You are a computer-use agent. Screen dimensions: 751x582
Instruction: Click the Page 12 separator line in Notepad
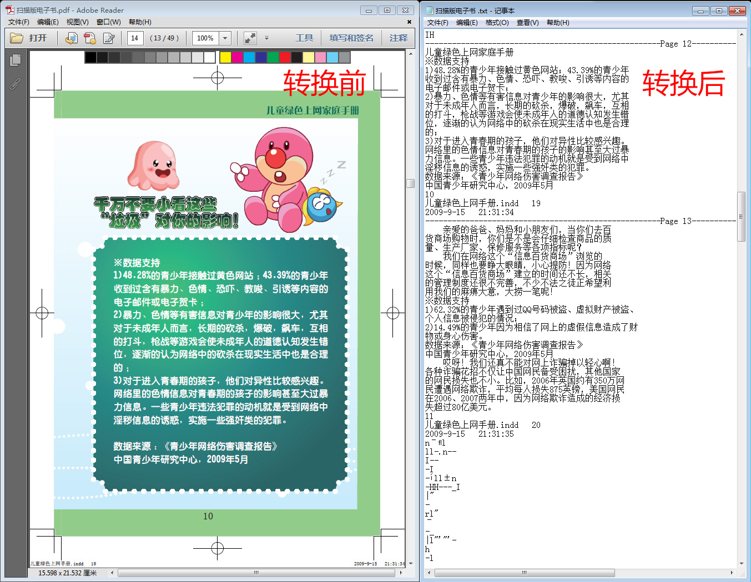581,44
